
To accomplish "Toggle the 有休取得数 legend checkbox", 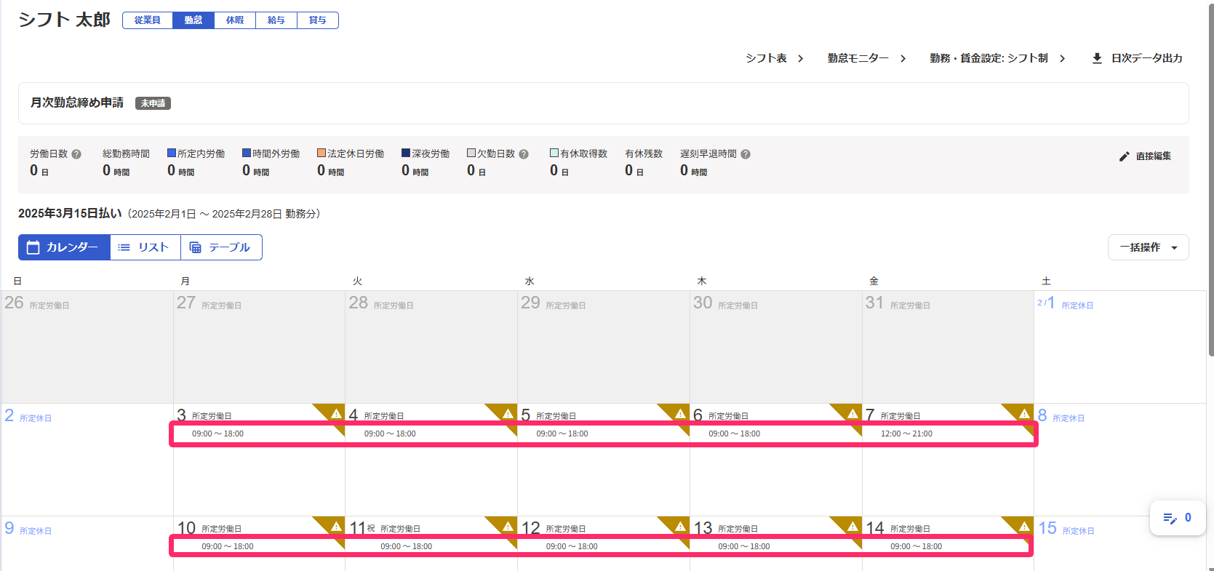I will [554, 153].
